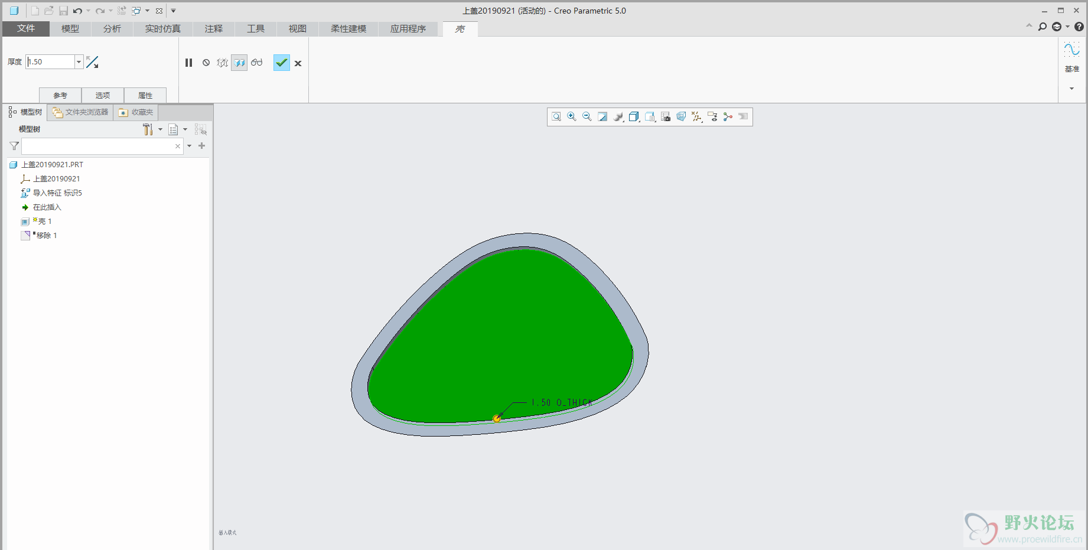Select the unattached preview icon

[223, 63]
